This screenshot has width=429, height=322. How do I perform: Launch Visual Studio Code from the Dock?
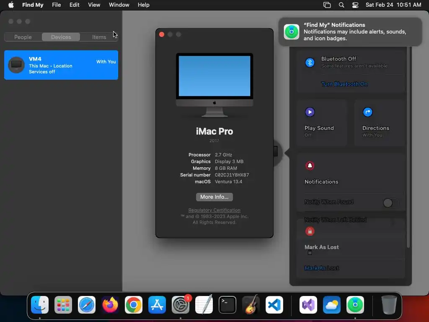pos(274,305)
